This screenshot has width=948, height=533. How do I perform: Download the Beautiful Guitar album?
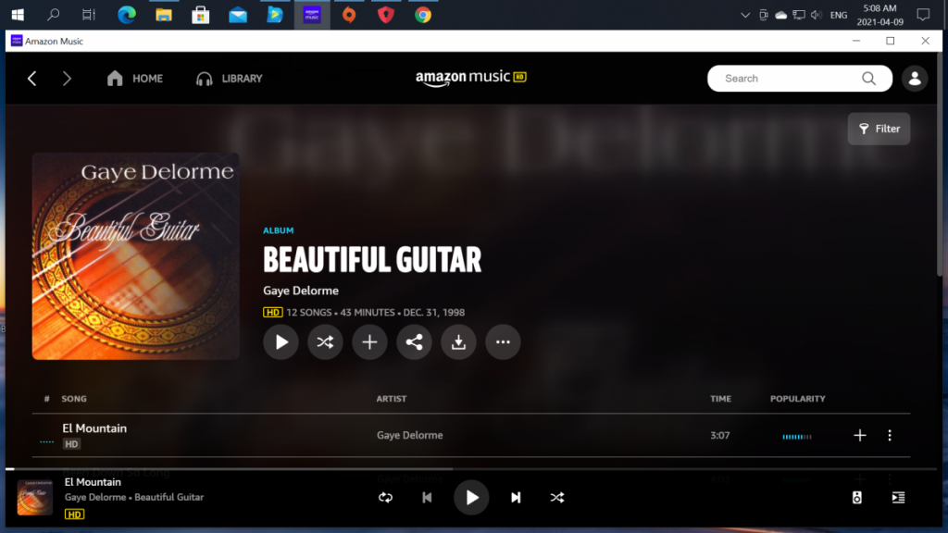coord(458,342)
